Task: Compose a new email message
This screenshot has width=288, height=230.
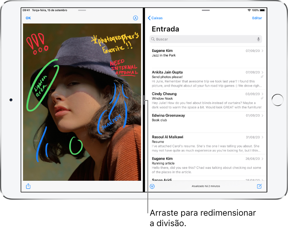Action: [x=259, y=186]
